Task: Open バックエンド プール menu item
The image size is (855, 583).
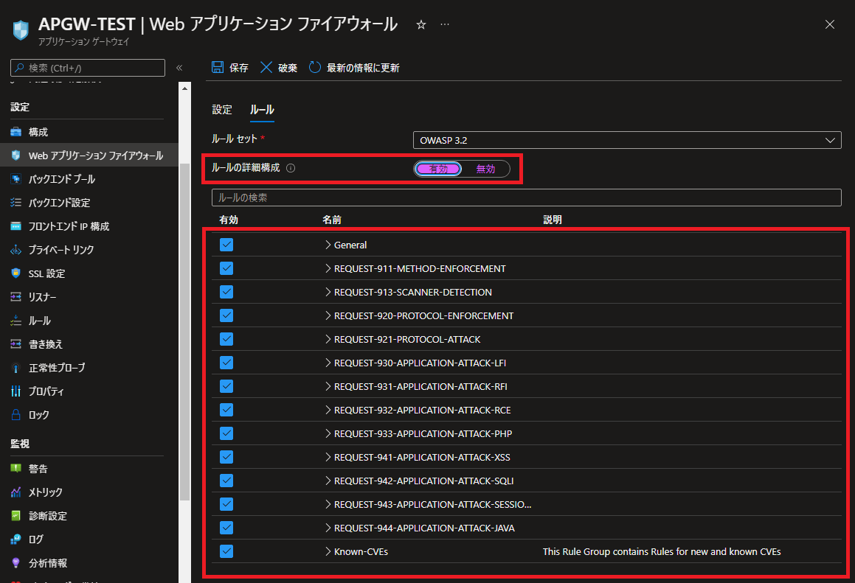Action: 62,178
